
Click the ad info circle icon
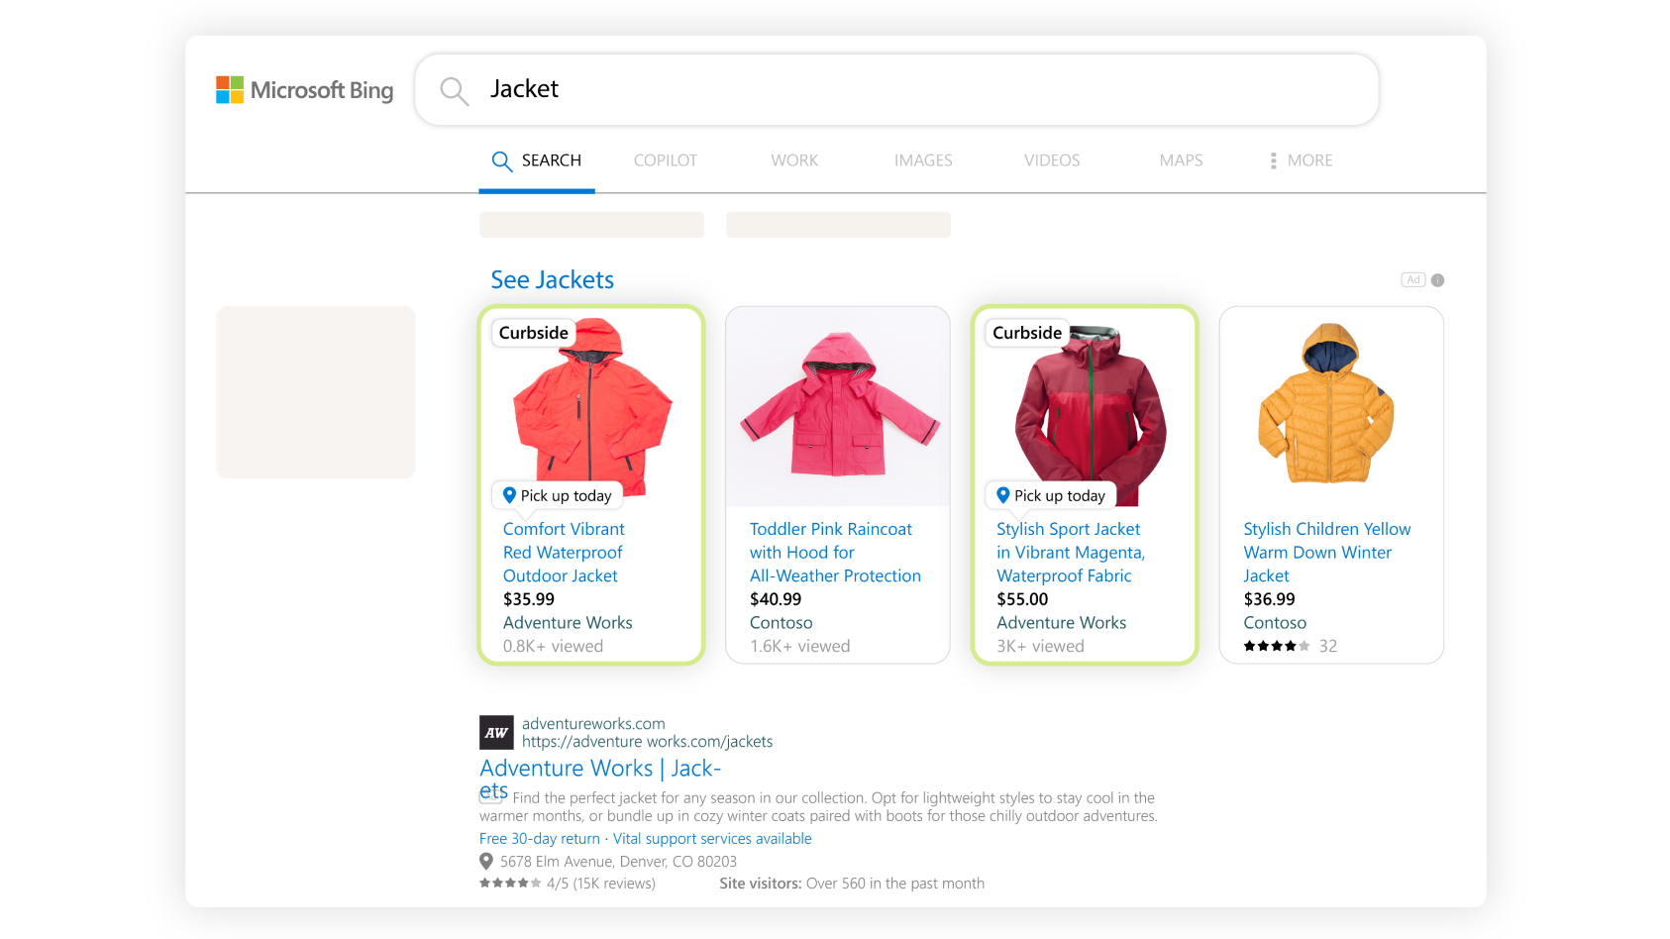point(1437,280)
